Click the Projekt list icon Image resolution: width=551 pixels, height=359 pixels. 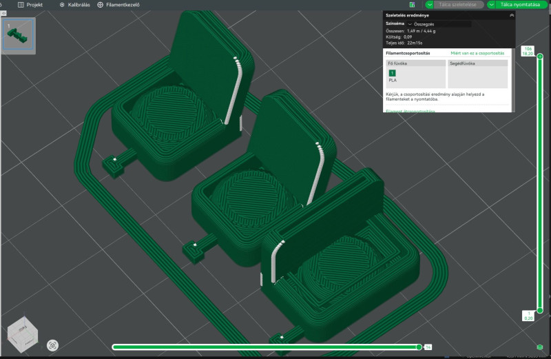[21, 5]
